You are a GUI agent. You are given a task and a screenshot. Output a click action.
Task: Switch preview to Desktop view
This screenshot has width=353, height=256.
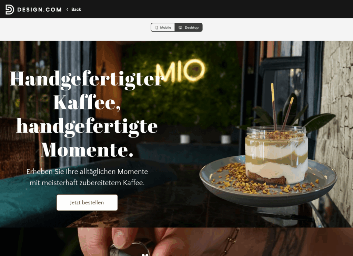point(189,27)
